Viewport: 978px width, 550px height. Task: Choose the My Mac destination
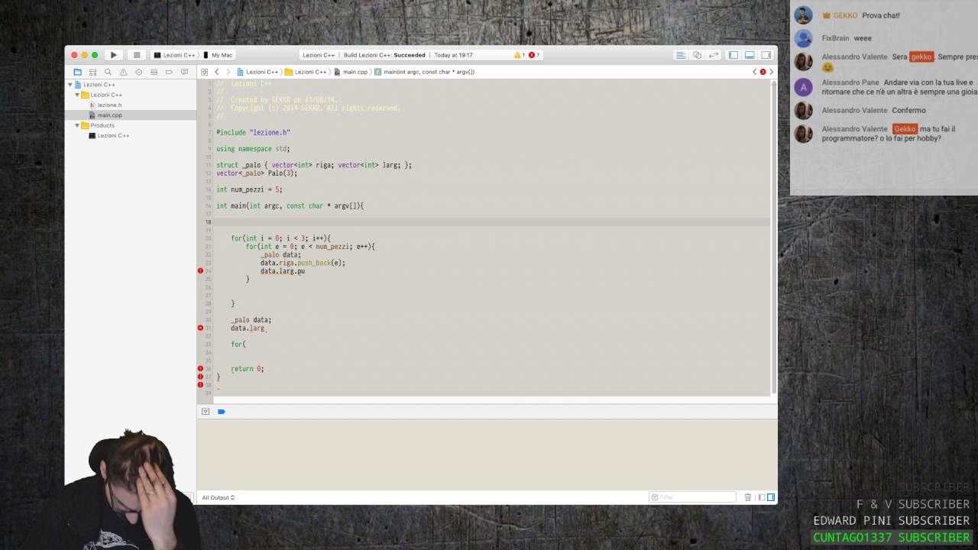tap(219, 55)
